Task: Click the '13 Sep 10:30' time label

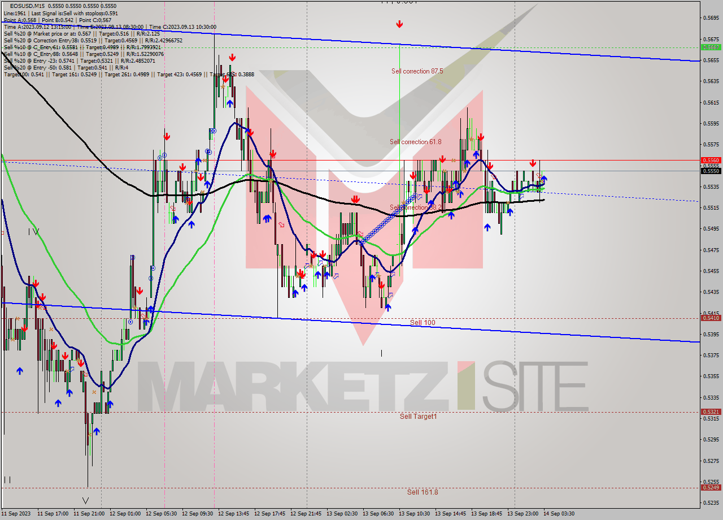Action: pyautogui.click(x=415, y=514)
